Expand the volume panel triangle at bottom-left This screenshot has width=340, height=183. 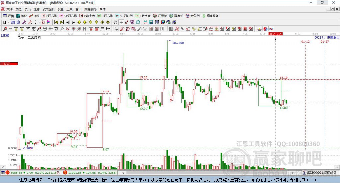tap(3, 167)
